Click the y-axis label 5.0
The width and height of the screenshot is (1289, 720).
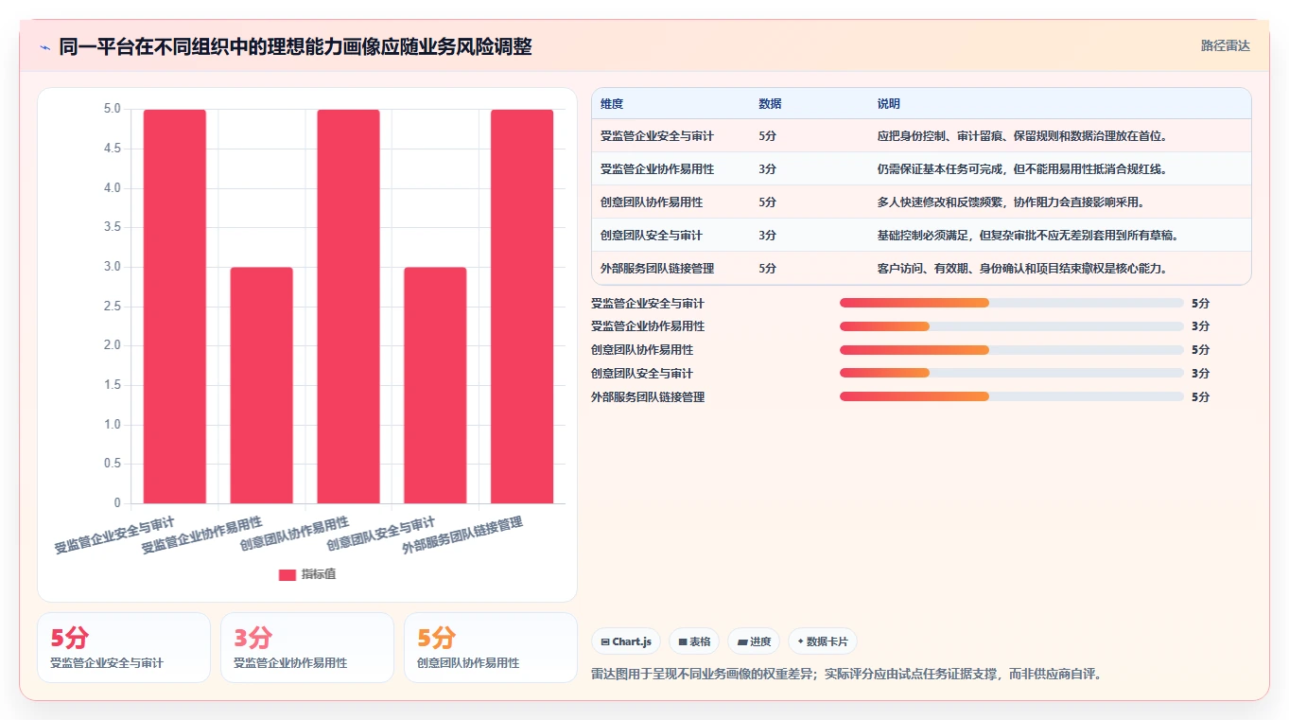pyautogui.click(x=112, y=109)
